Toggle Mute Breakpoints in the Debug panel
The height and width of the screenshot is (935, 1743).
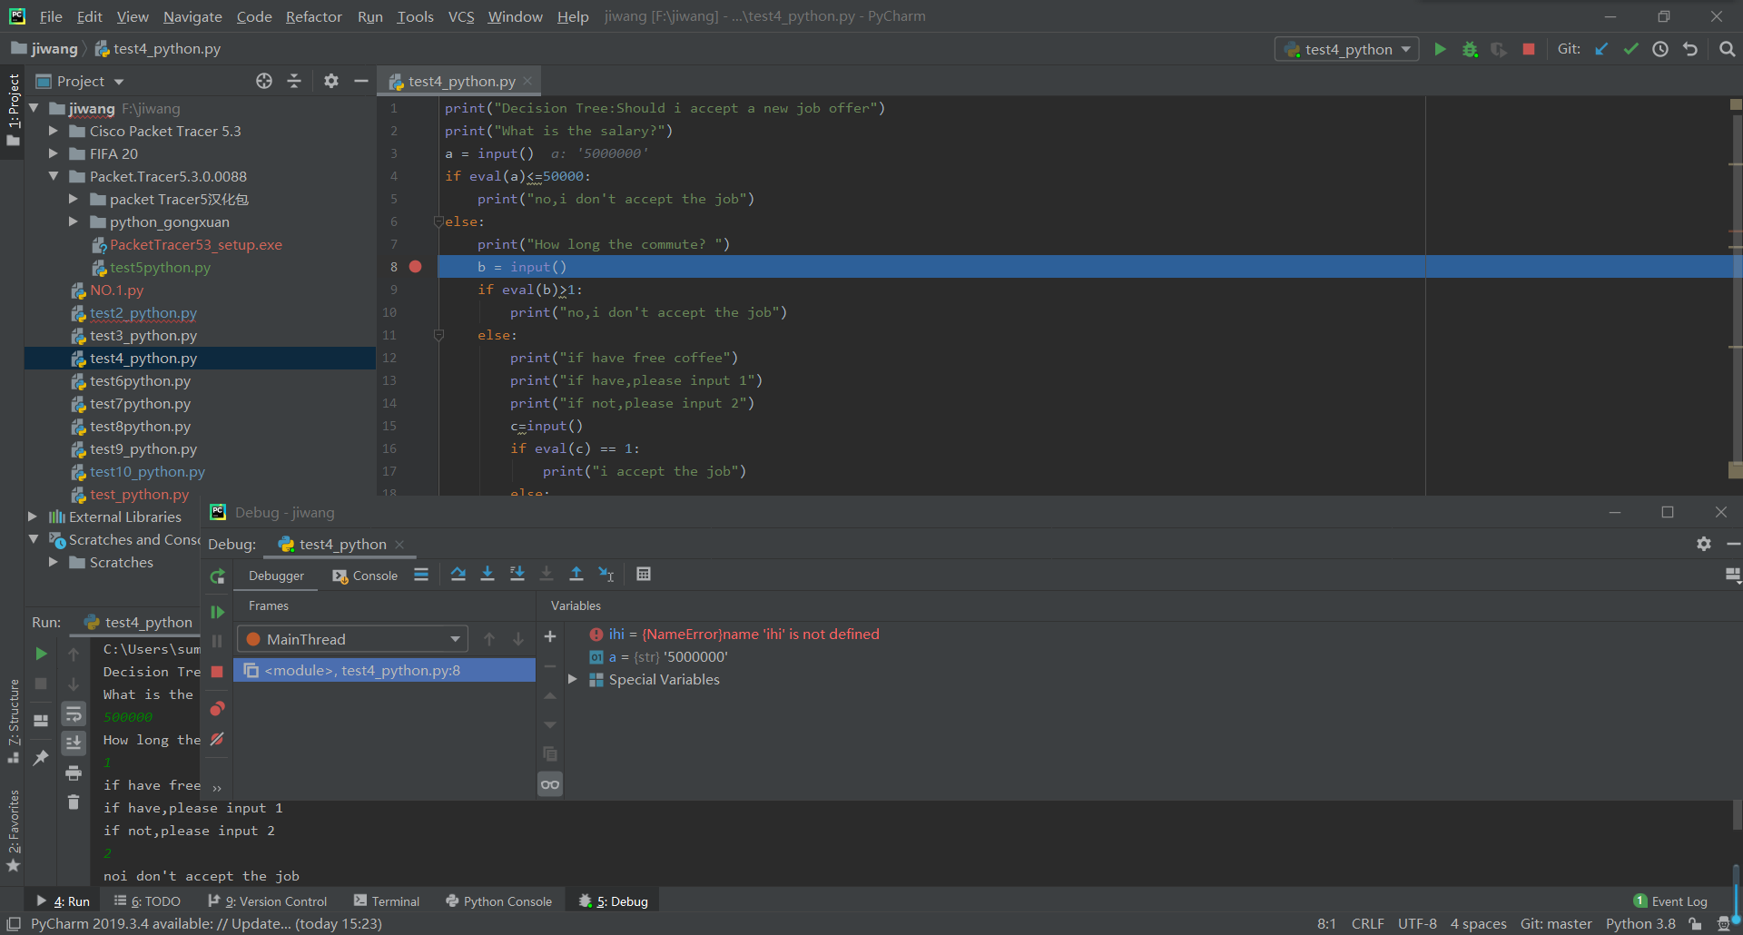[x=217, y=739]
